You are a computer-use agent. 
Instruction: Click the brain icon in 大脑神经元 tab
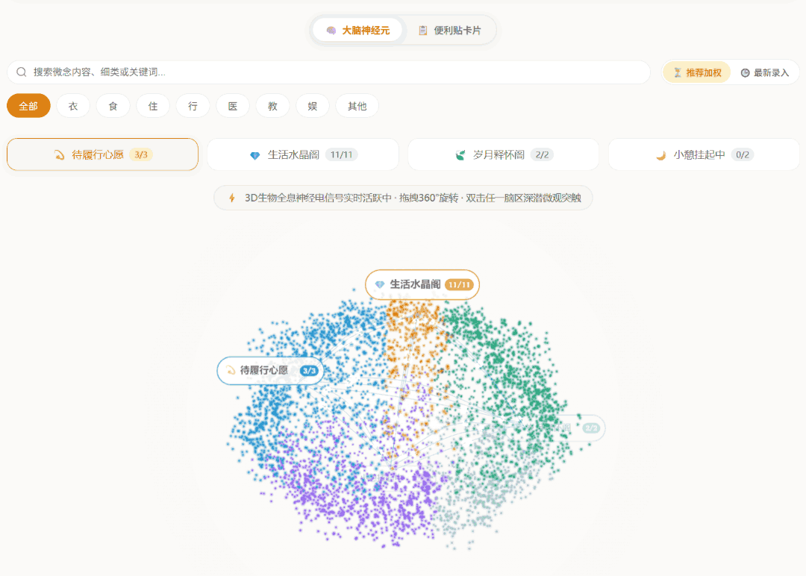(331, 31)
